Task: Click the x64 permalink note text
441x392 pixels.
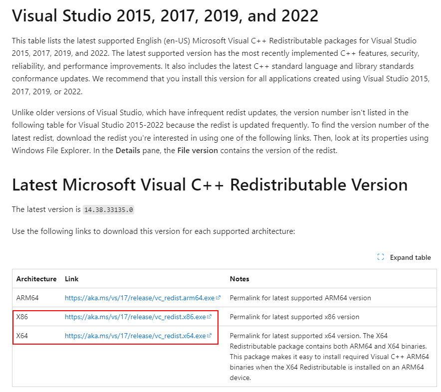Action: point(329,357)
